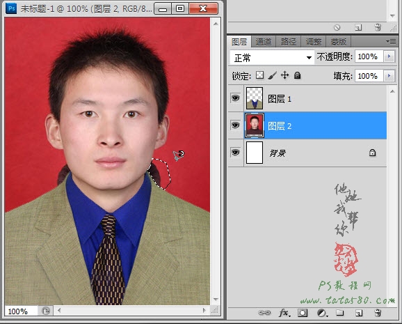The image size is (402, 324).
Task: Minimize the 未标题-1 document window
Action: [x=163, y=9]
